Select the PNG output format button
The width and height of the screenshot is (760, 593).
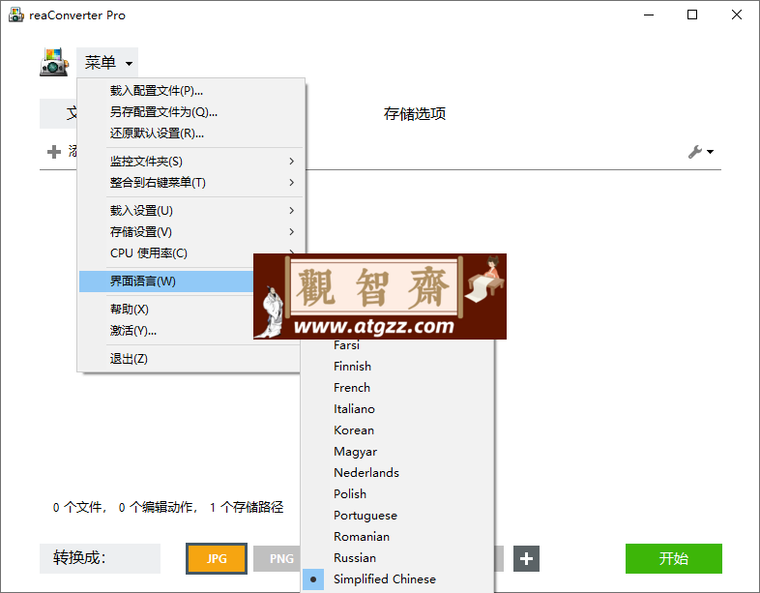(x=278, y=558)
